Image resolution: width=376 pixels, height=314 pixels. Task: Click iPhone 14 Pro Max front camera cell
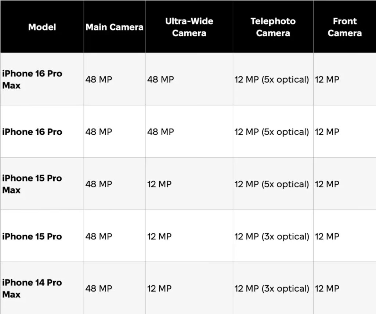327,289
